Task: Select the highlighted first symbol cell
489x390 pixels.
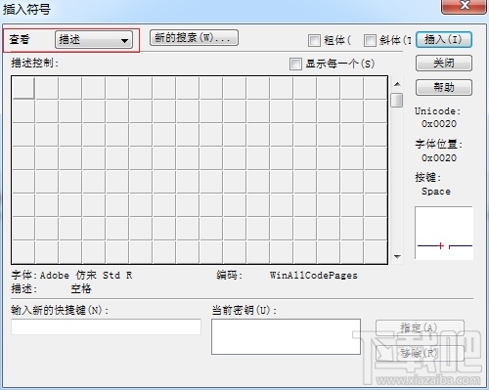Action: point(23,88)
